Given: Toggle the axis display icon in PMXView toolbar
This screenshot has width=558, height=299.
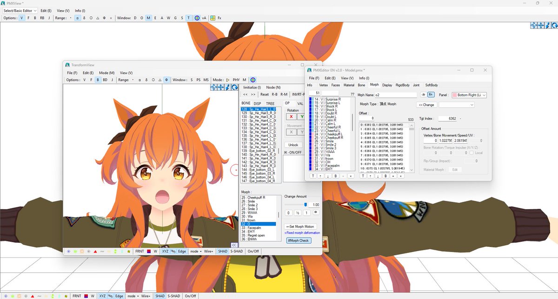Looking at the screenshot, I should tap(197, 18).
